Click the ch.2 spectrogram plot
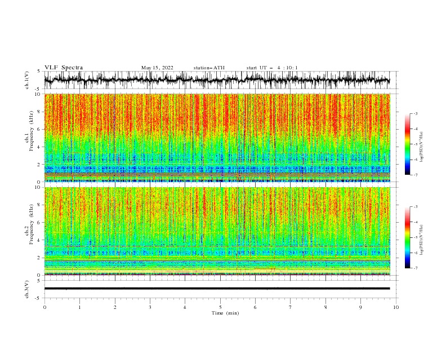 click(217, 231)
